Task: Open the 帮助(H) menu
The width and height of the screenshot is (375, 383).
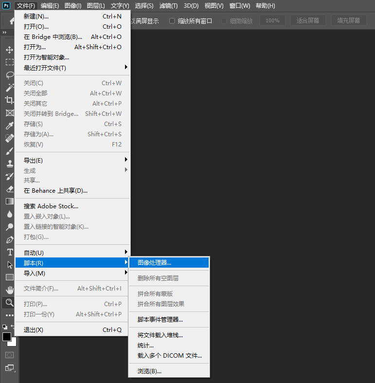Action: [265, 6]
